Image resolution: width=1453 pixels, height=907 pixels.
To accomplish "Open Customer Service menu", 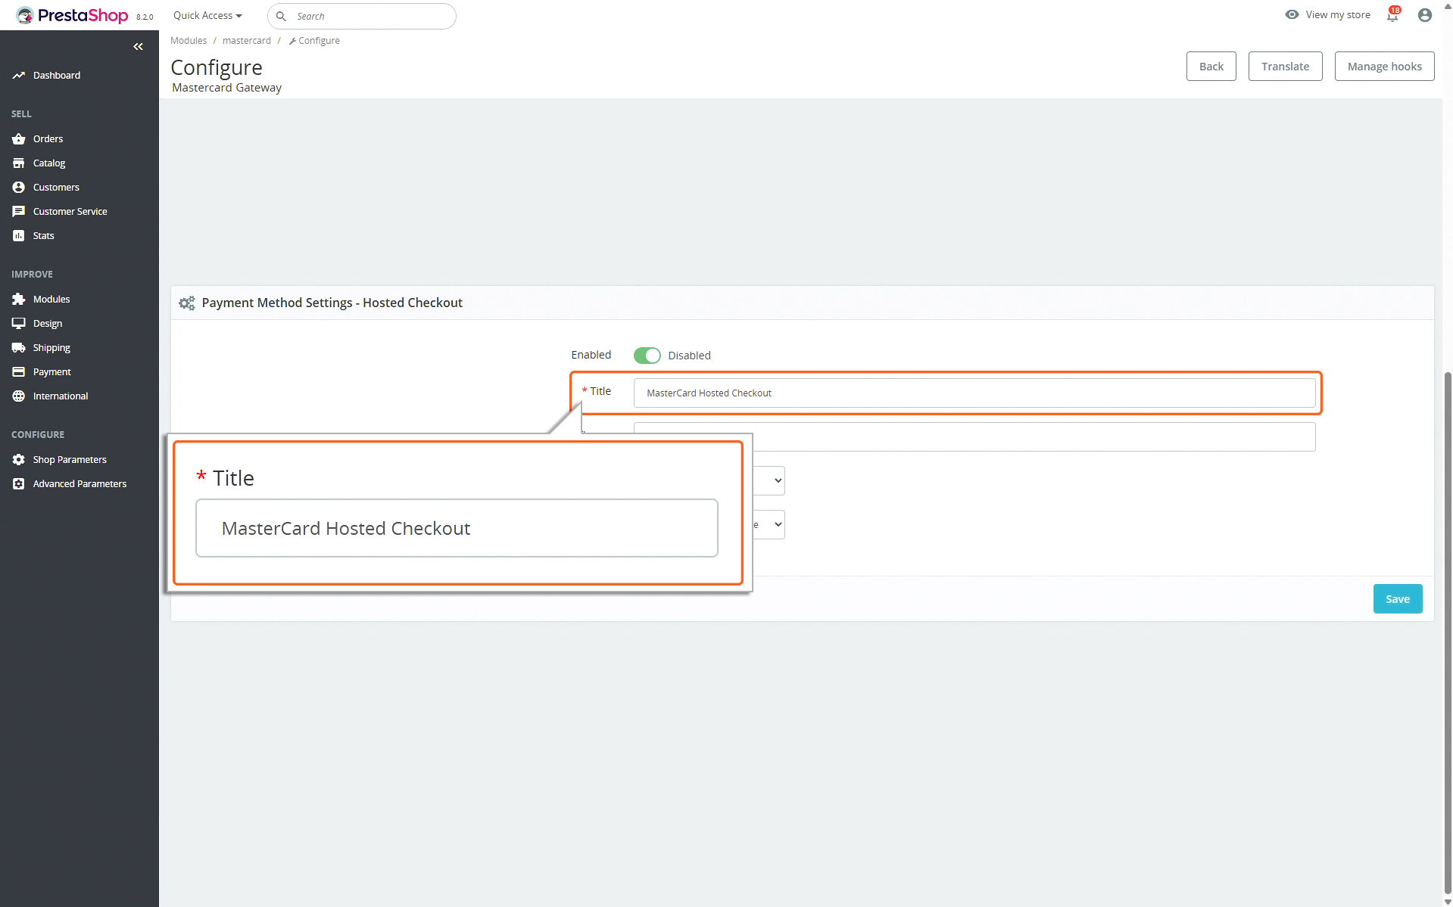I will 70,212.
